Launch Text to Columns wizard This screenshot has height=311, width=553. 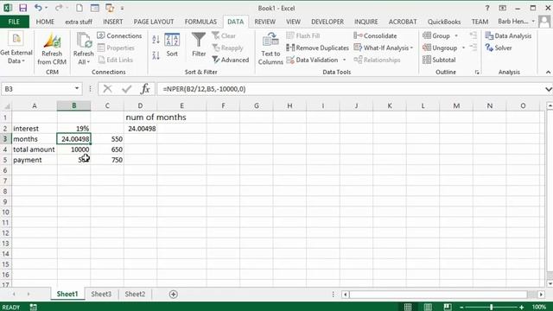coord(270,48)
